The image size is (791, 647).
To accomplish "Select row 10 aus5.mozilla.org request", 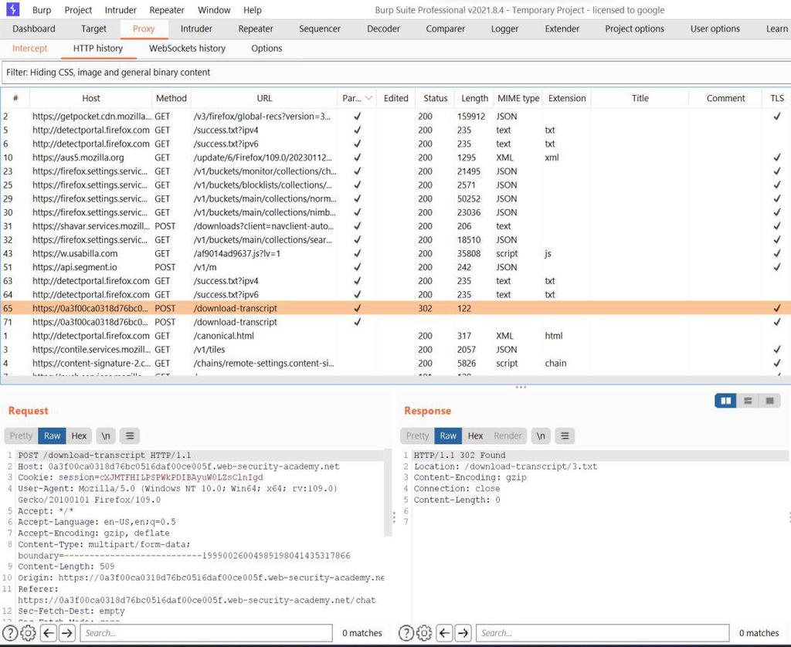I will click(x=395, y=158).
